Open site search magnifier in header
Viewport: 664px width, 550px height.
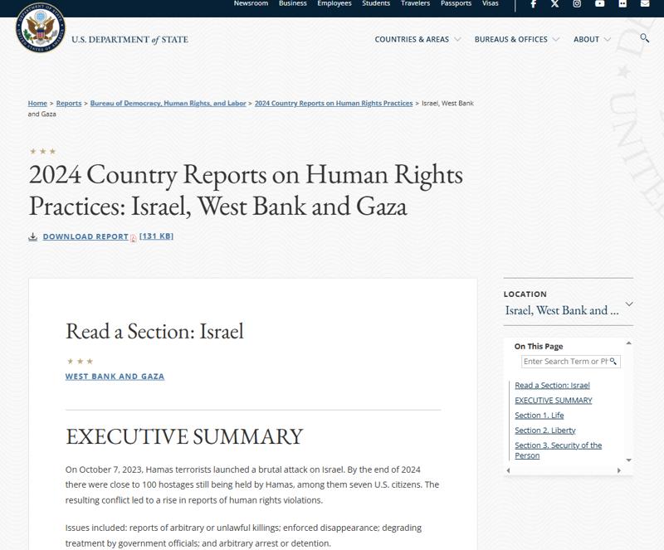coord(645,38)
